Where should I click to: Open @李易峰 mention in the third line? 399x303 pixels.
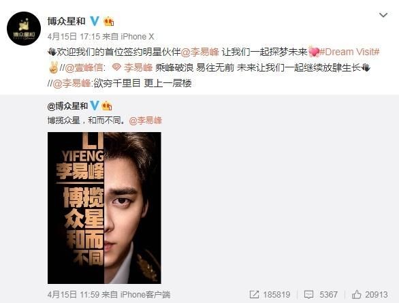(x=71, y=83)
